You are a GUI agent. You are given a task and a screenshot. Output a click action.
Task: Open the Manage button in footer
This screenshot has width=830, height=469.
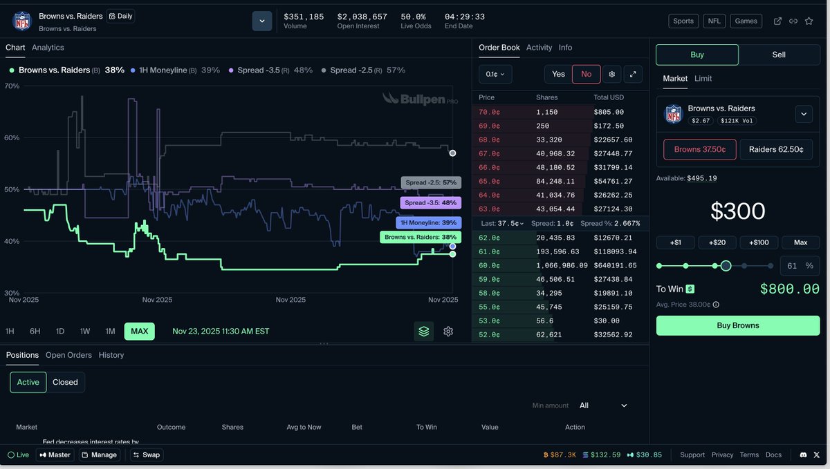click(x=100, y=454)
